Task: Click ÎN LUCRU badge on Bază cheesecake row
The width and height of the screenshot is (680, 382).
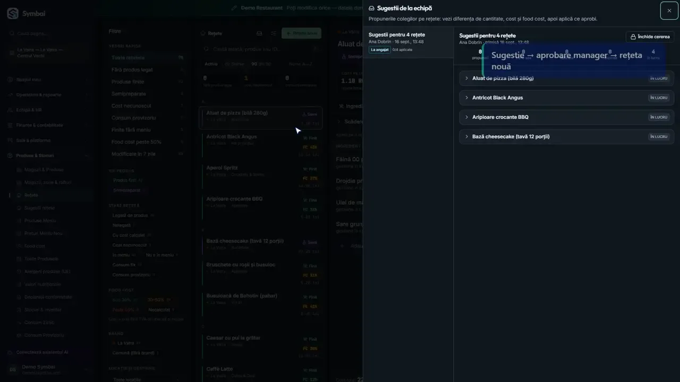Action: 659,136
